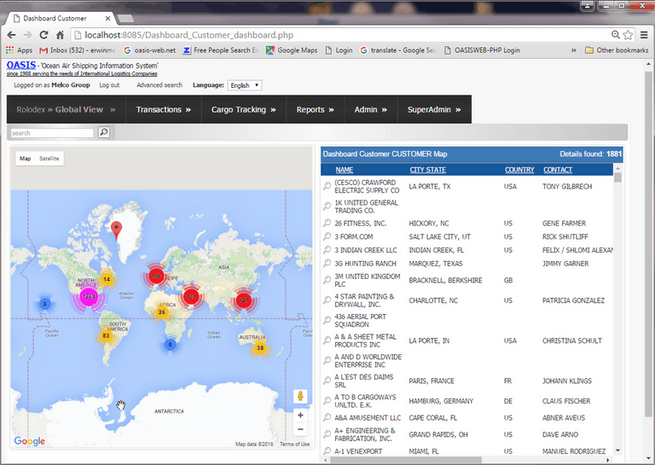Open details icon for 3G HUNTING RANCH
Viewport: 655px width, 465px height.
[327, 263]
